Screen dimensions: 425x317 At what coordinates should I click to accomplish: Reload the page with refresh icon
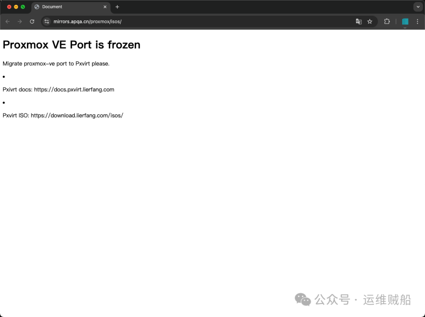(32, 21)
